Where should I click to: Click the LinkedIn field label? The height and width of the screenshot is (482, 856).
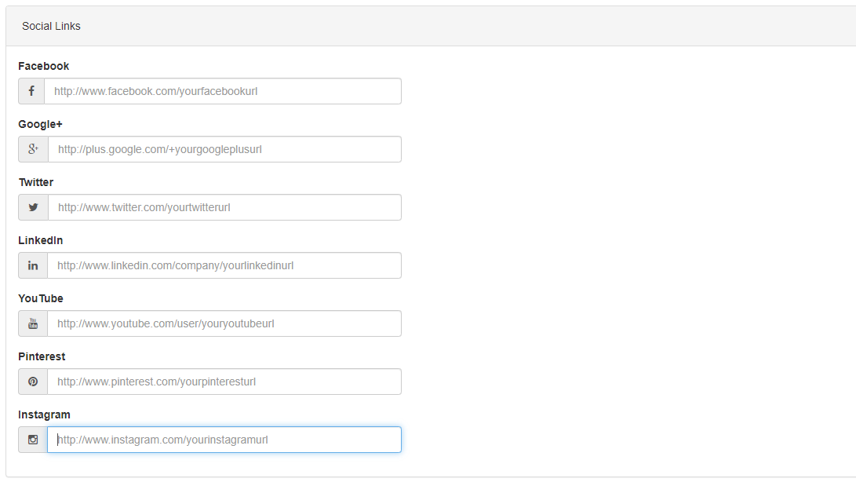coord(40,240)
